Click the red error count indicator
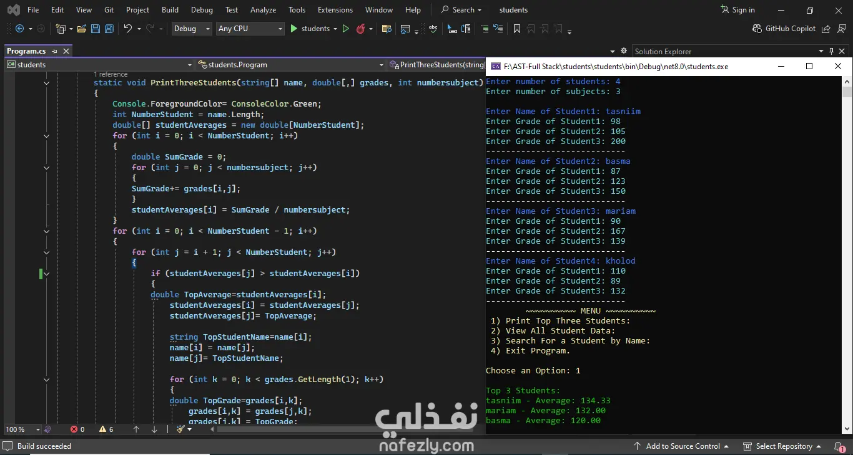Viewport: 853px width, 455px height. pyautogui.click(x=77, y=429)
